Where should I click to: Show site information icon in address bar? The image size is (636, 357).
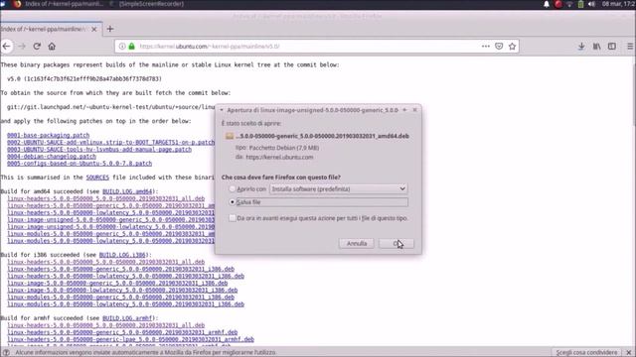122,47
